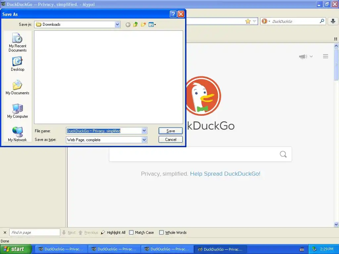This screenshot has height=254, width=339.
Task: Open the Windows Start menu
Action: tap(16, 249)
